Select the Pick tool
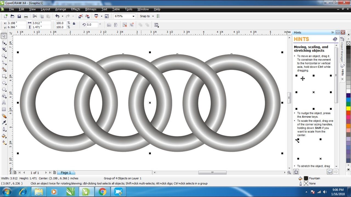This screenshot has width=351, height=197. pos(4,36)
